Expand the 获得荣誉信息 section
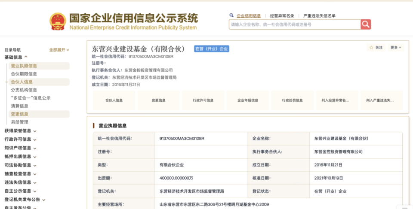 coord(20,130)
